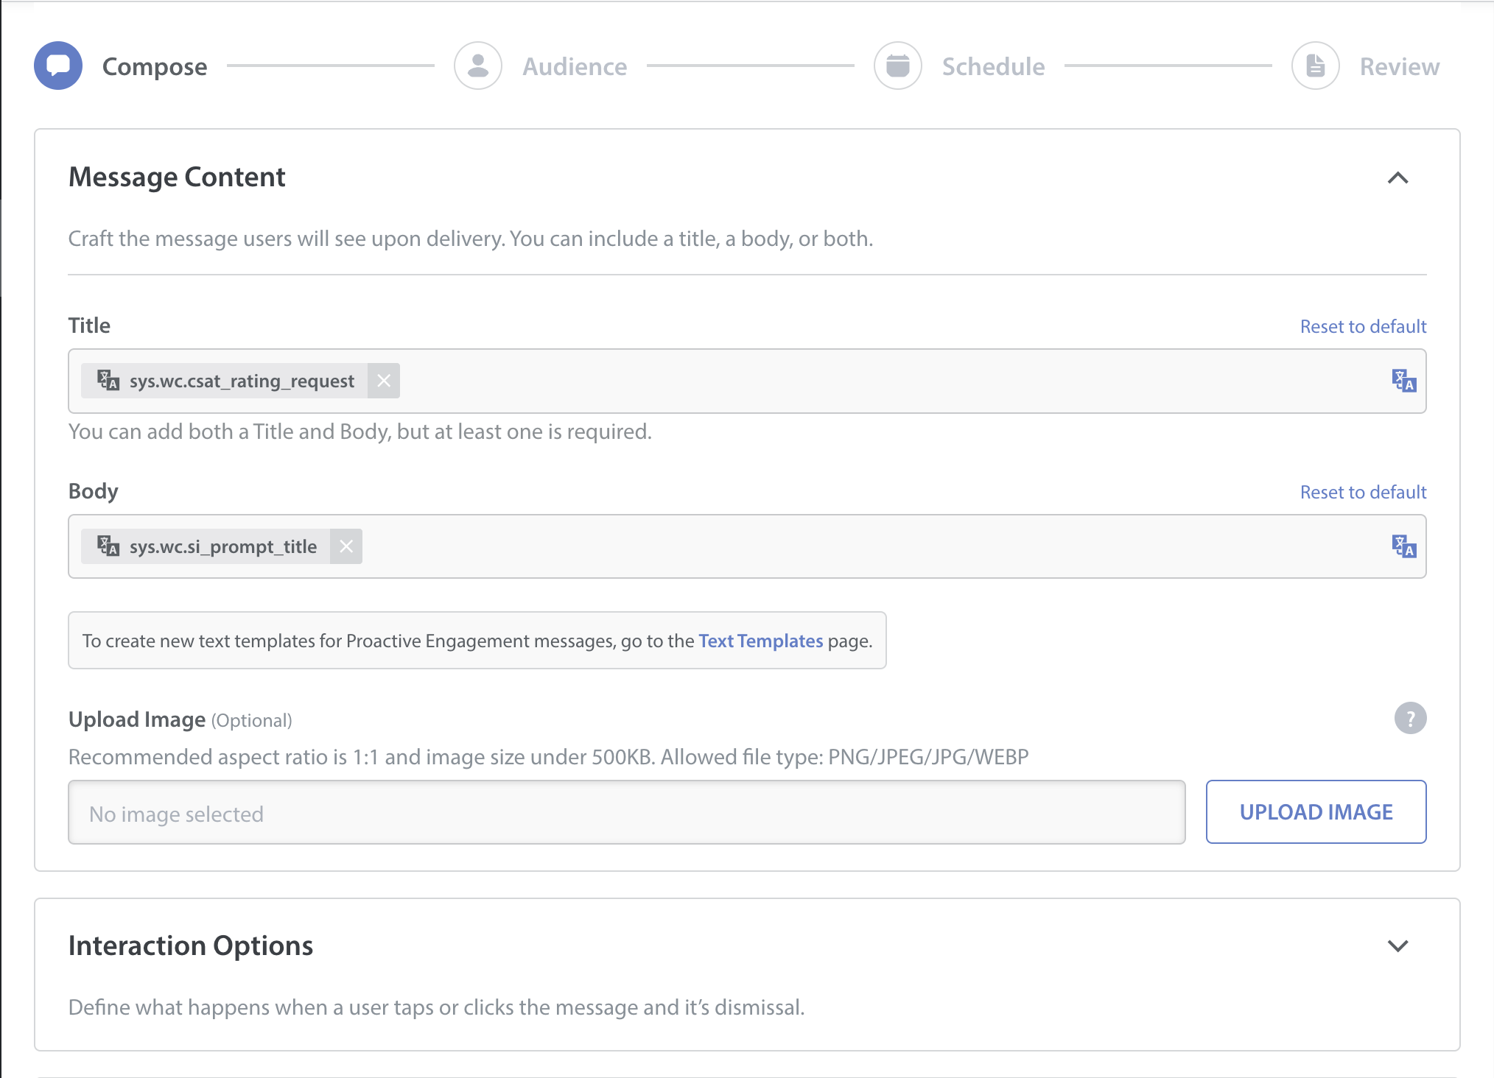
Task: Click the UPLOAD IMAGE button
Action: tap(1316, 811)
